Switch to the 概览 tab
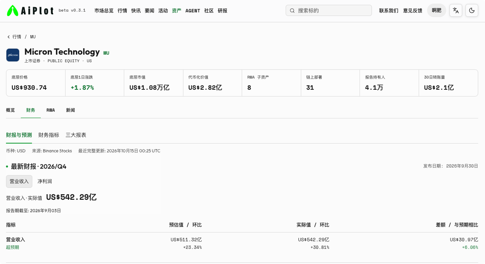 10,110
